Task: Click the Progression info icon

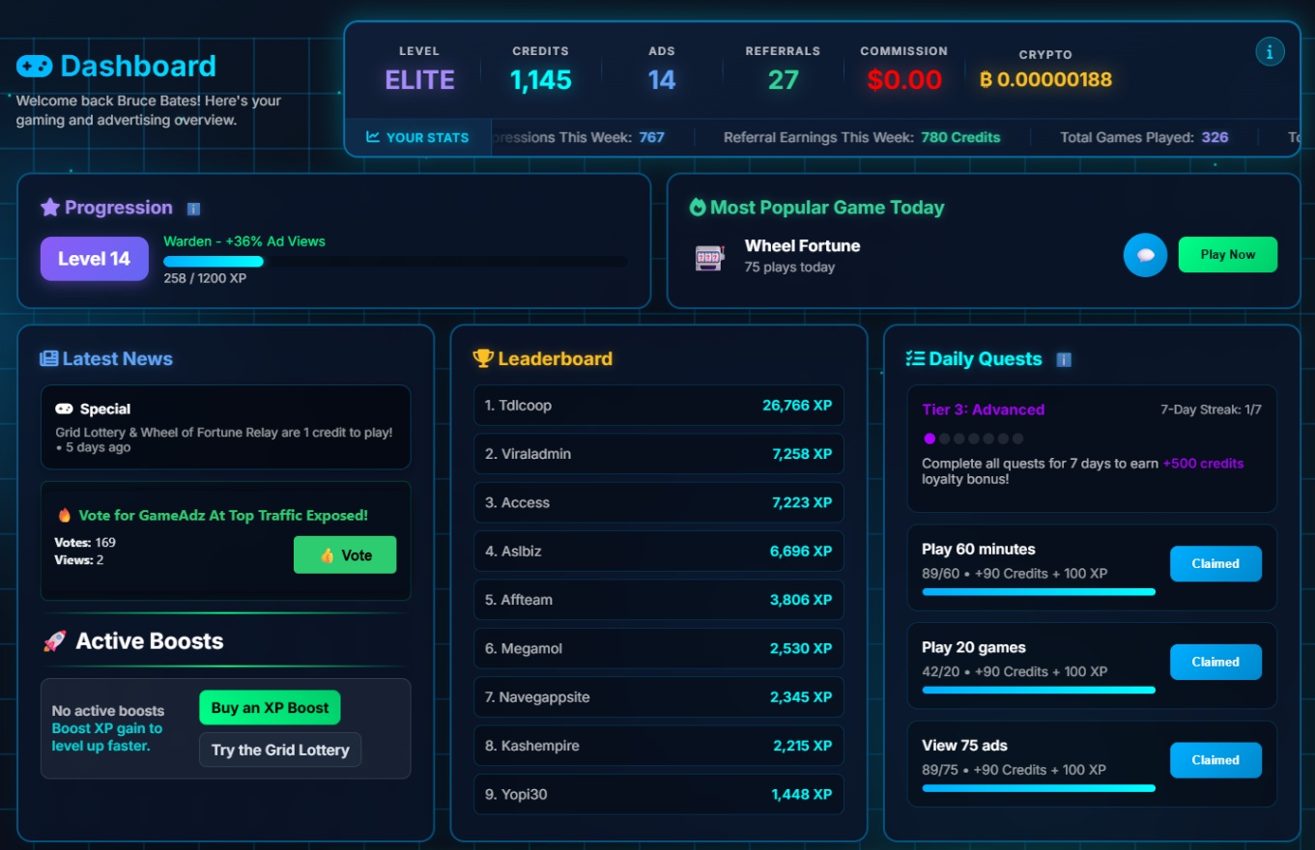Action: [x=193, y=209]
